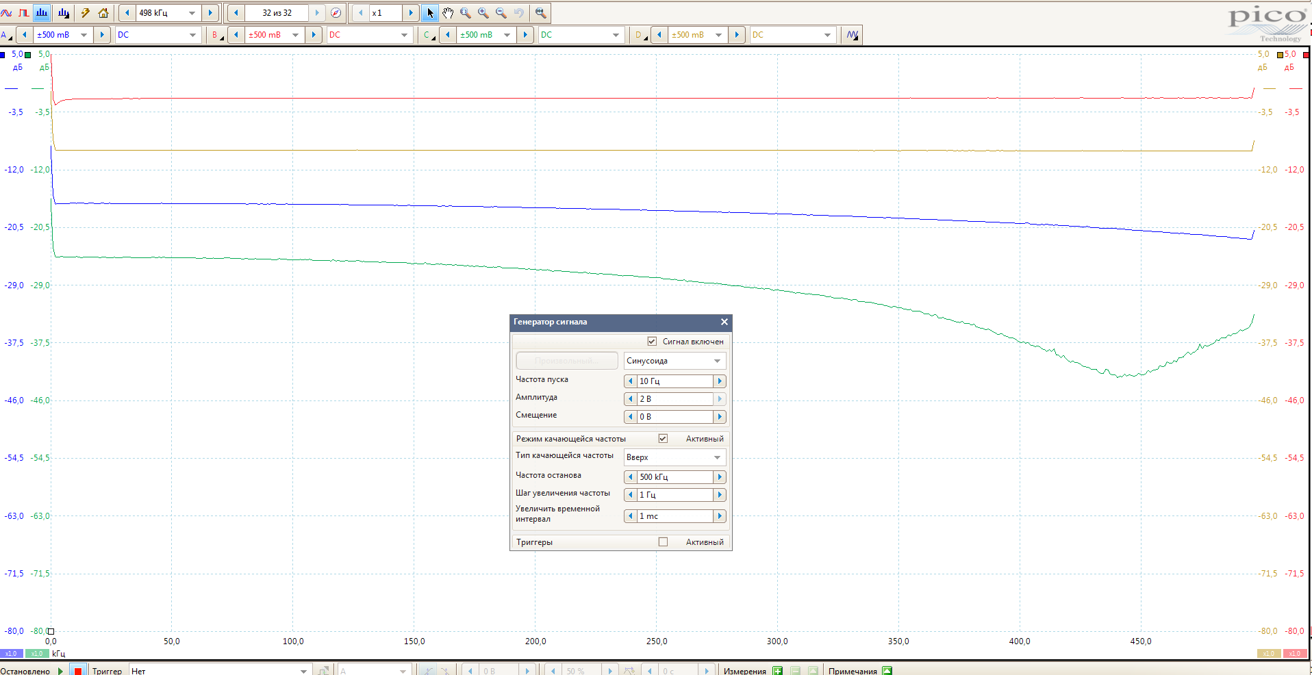
Task: Open channel A options menu
Action: pos(6,35)
